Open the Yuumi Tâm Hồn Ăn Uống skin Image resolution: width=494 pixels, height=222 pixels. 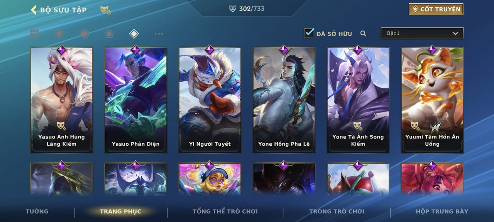432,100
